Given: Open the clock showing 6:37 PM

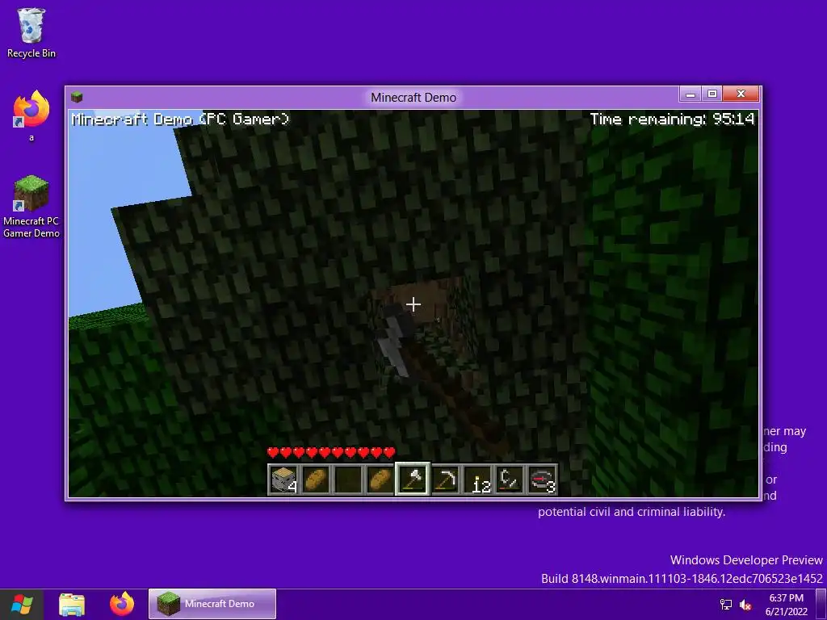Looking at the screenshot, I should click(787, 605).
